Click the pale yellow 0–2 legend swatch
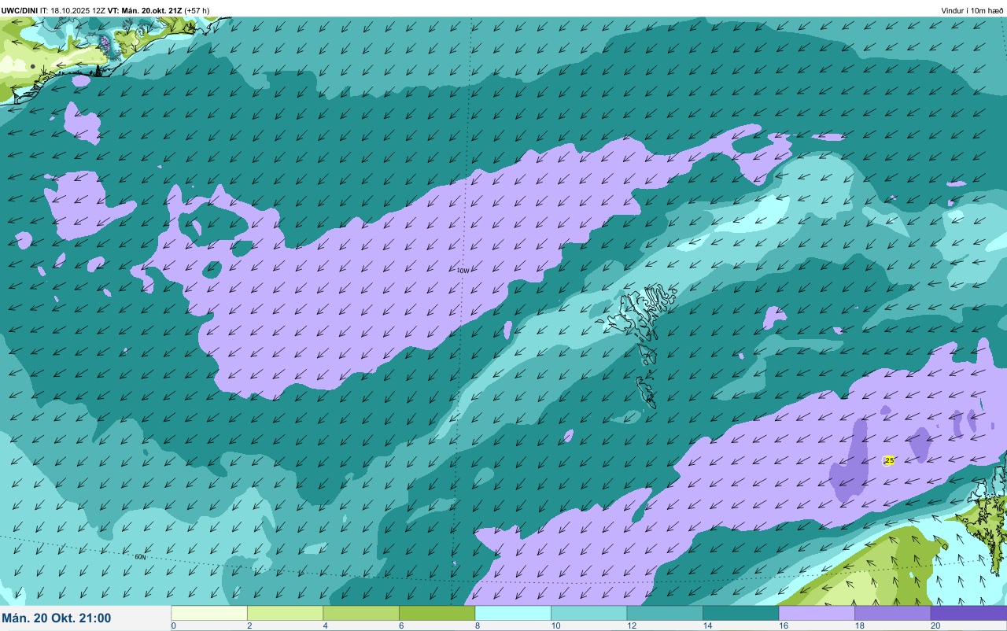 [209, 613]
